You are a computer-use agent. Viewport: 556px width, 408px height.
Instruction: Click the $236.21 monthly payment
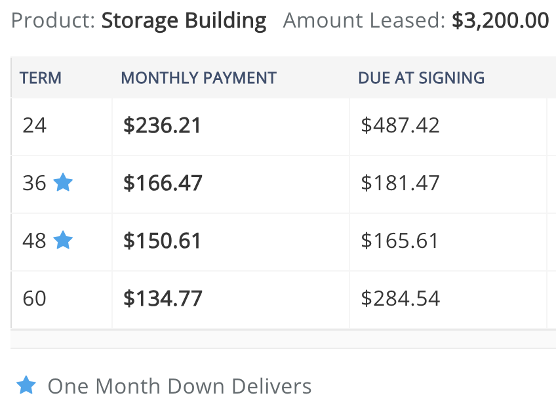[162, 125]
